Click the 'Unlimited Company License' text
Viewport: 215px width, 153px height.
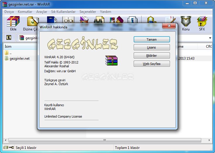pos(63,116)
